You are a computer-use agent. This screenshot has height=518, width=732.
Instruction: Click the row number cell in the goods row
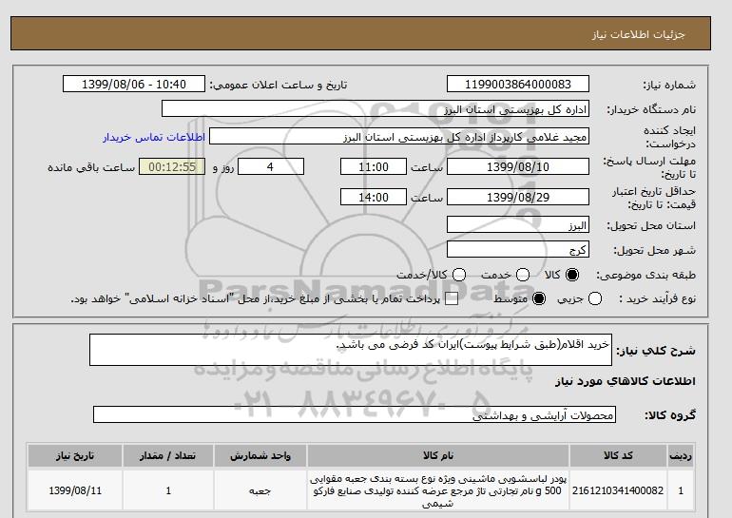point(681,491)
